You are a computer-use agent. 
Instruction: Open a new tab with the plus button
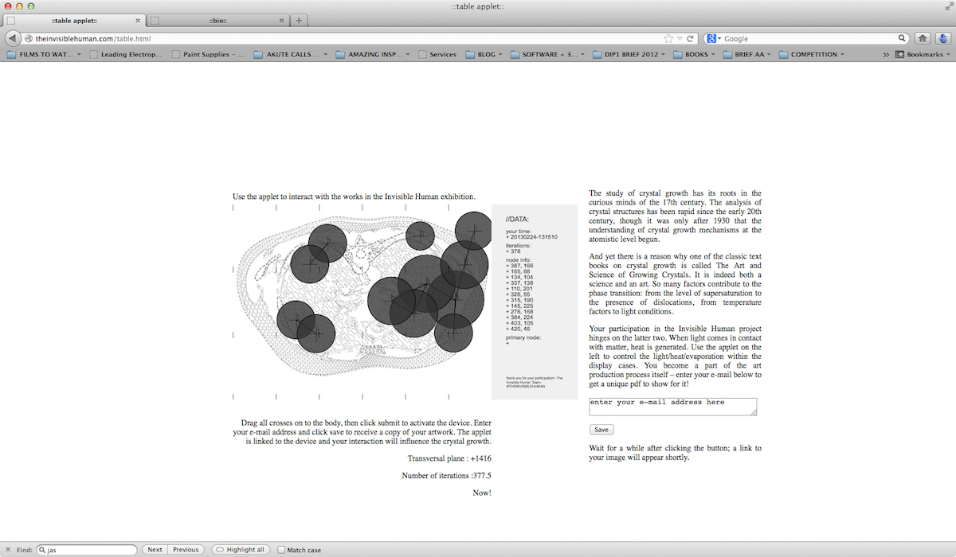(299, 21)
